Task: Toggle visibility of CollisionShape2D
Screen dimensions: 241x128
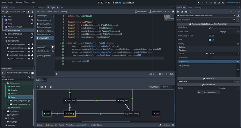Action: click(32, 34)
